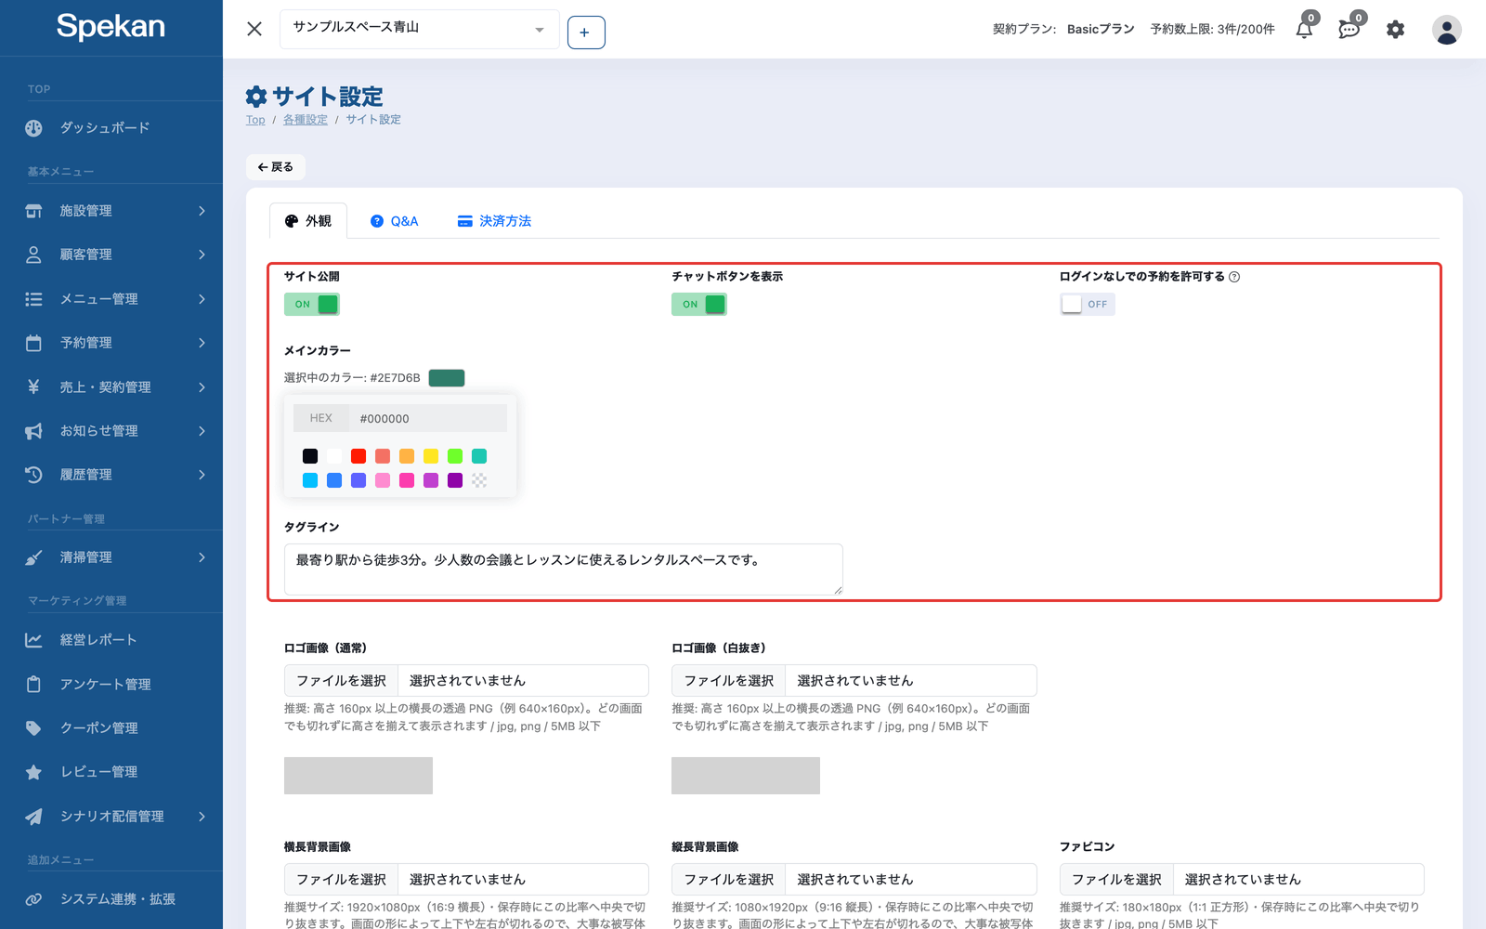Image resolution: width=1486 pixels, height=929 pixels.
Task: Click the レビュー管理 star icon
Action: tap(33, 772)
